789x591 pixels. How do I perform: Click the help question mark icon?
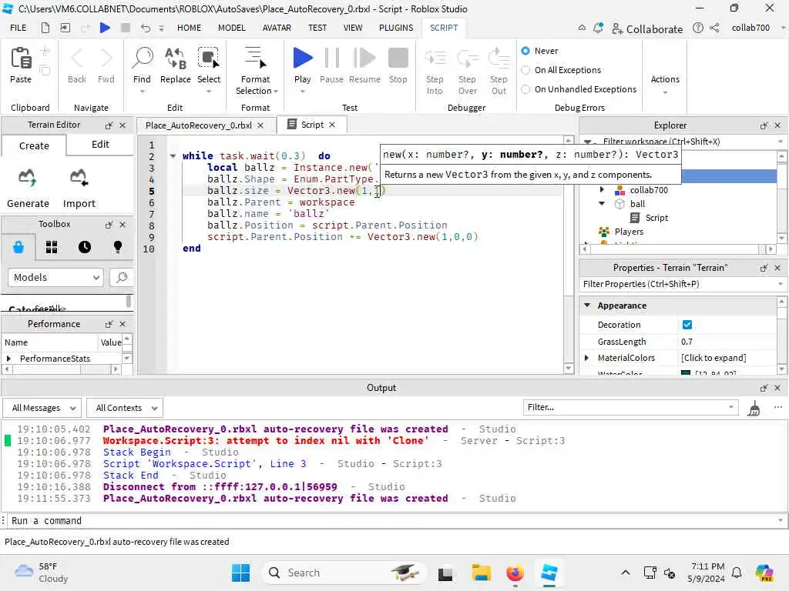[x=697, y=28]
